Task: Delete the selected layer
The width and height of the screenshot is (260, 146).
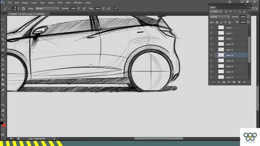Action: [244, 82]
